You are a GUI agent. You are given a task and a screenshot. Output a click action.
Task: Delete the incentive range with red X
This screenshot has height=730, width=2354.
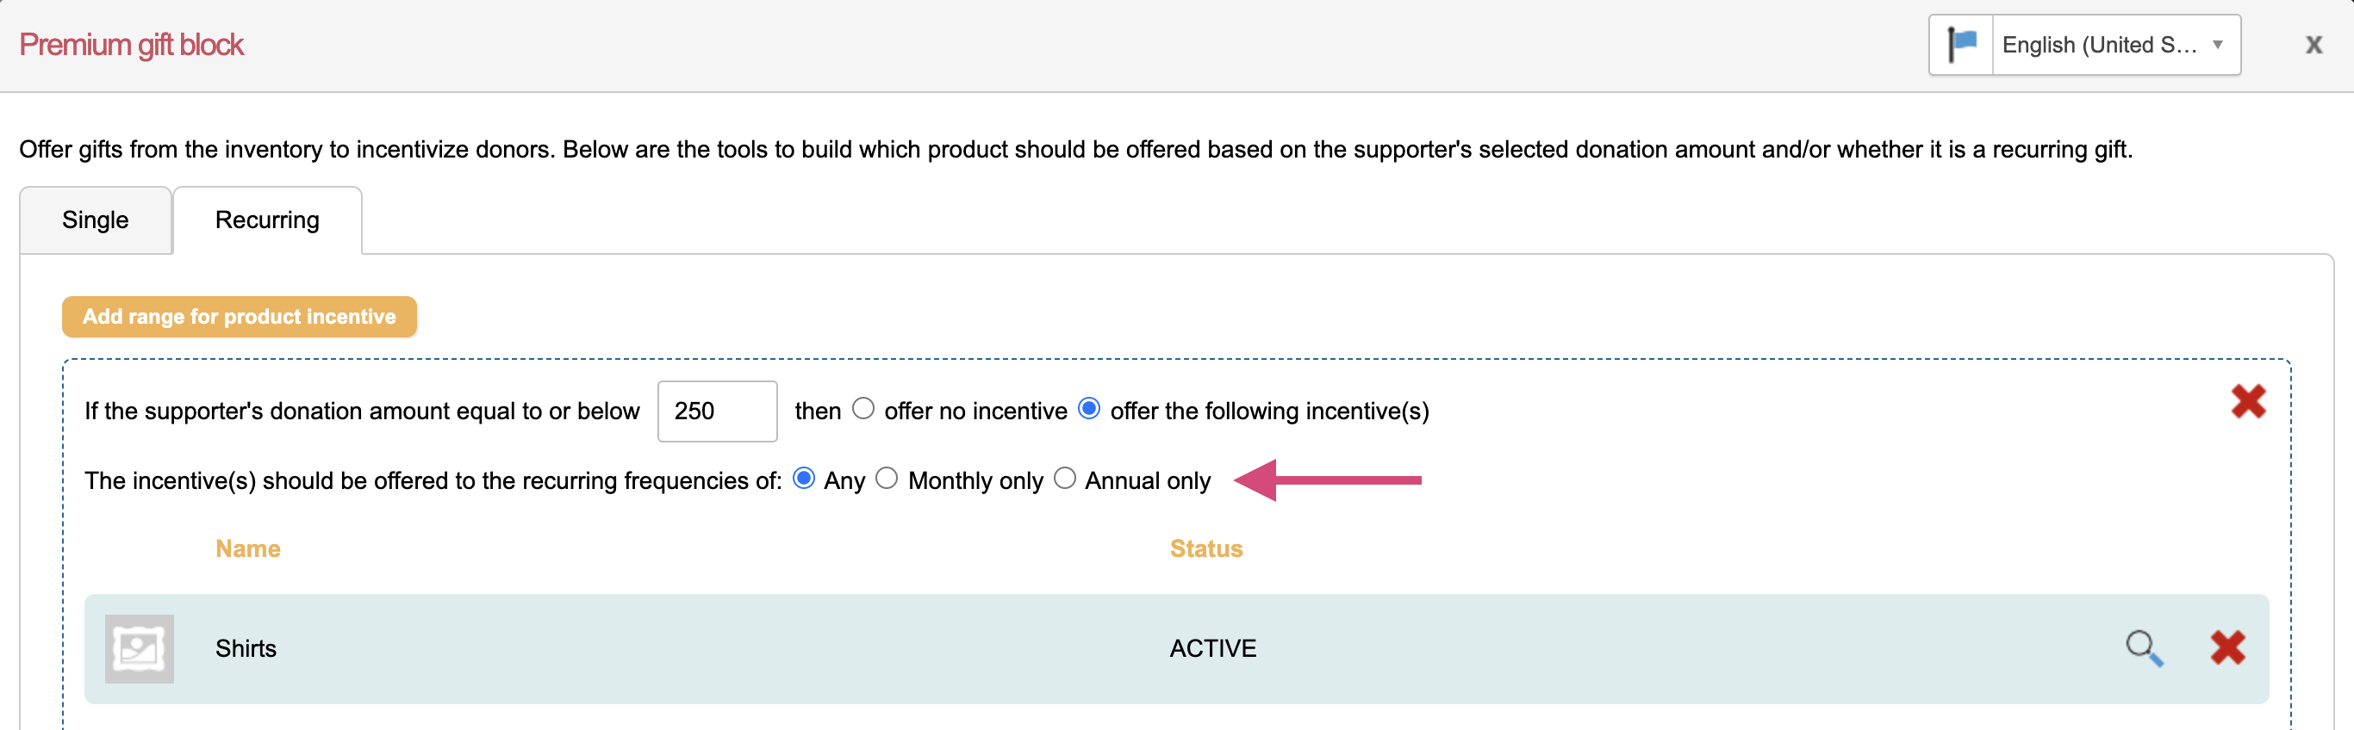[x=2248, y=401]
